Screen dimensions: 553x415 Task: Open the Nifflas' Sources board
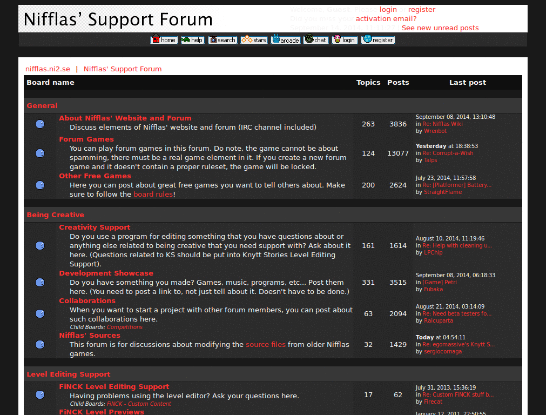click(90, 335)
